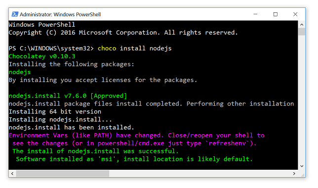
Task: Click the PowerShell icon in title bar
Action: point(15,14)
